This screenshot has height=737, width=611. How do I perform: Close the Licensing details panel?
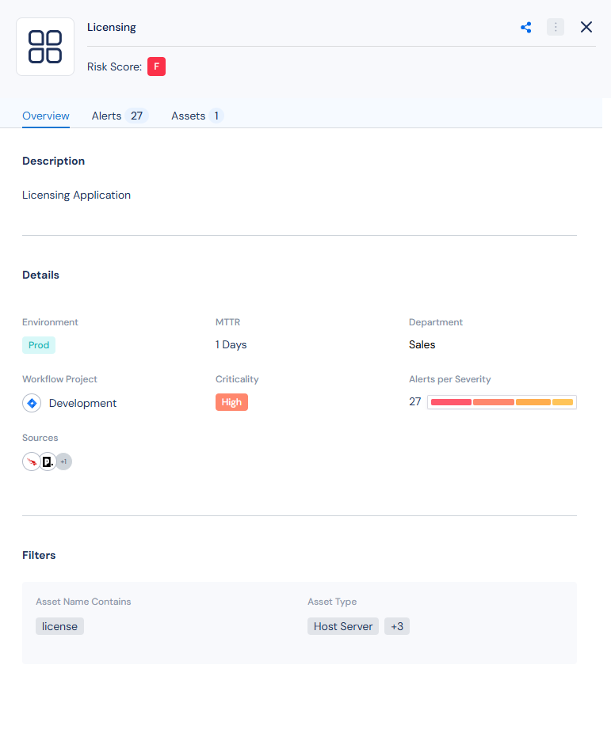tap(586, 27)
